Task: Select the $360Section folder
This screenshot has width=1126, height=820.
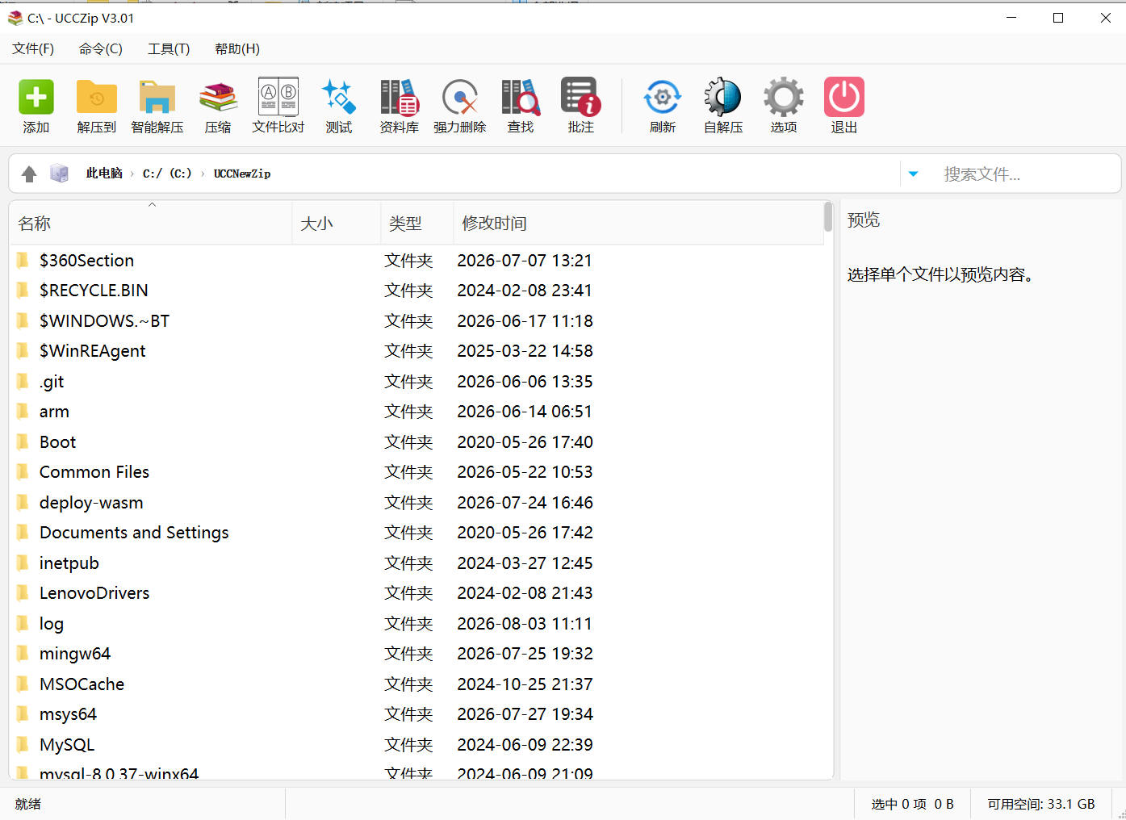Action: 416,261
